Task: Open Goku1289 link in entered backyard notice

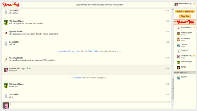Action: [x=77, y=77]
